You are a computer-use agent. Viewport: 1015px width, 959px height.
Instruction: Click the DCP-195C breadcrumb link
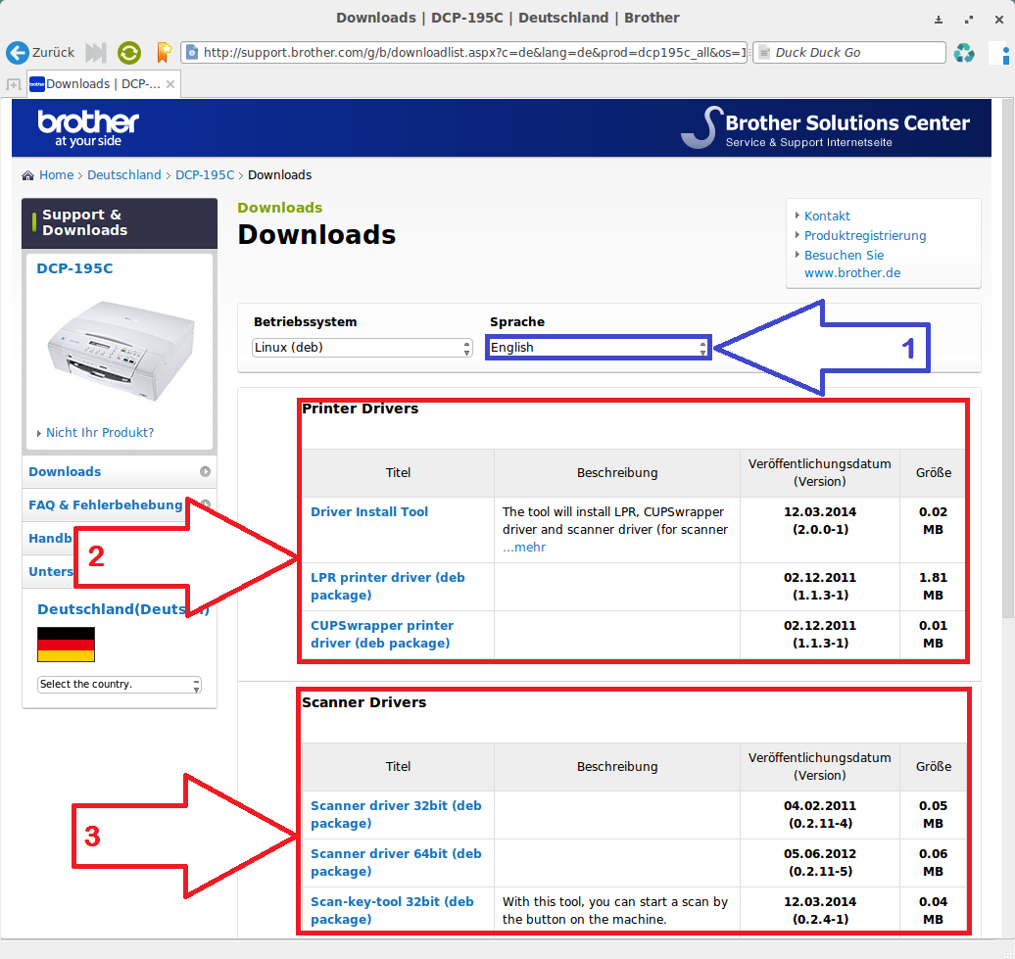pyautogui.click(x=205, y=175)
